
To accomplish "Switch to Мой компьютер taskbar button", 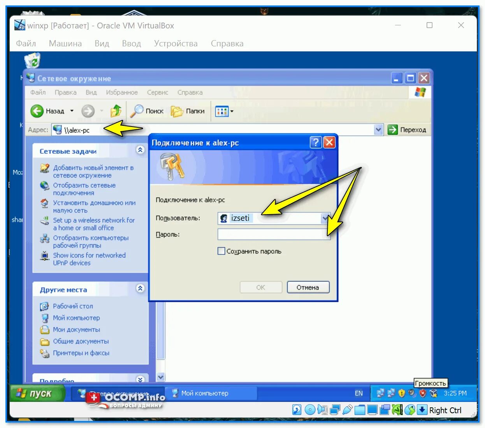I will coord(211,393).
